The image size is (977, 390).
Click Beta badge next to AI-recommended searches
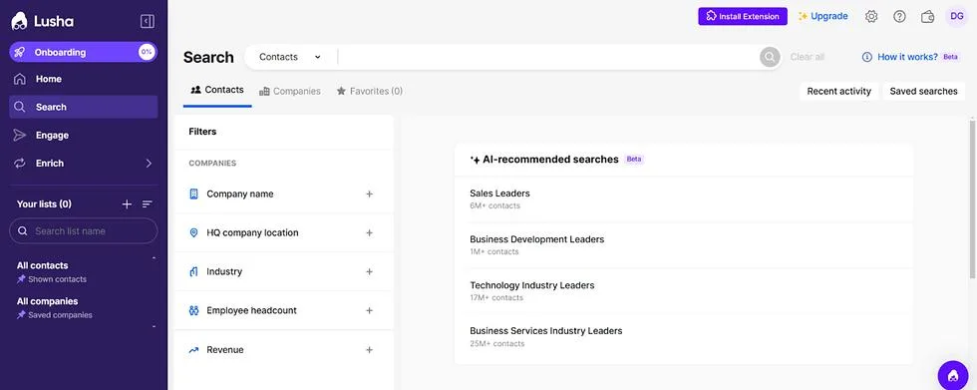[634, 159]
